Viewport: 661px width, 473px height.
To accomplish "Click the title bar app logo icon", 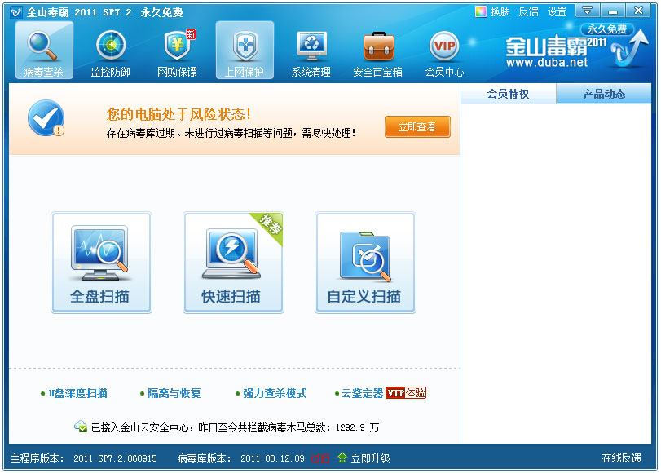I will click(x=16, y=12).
